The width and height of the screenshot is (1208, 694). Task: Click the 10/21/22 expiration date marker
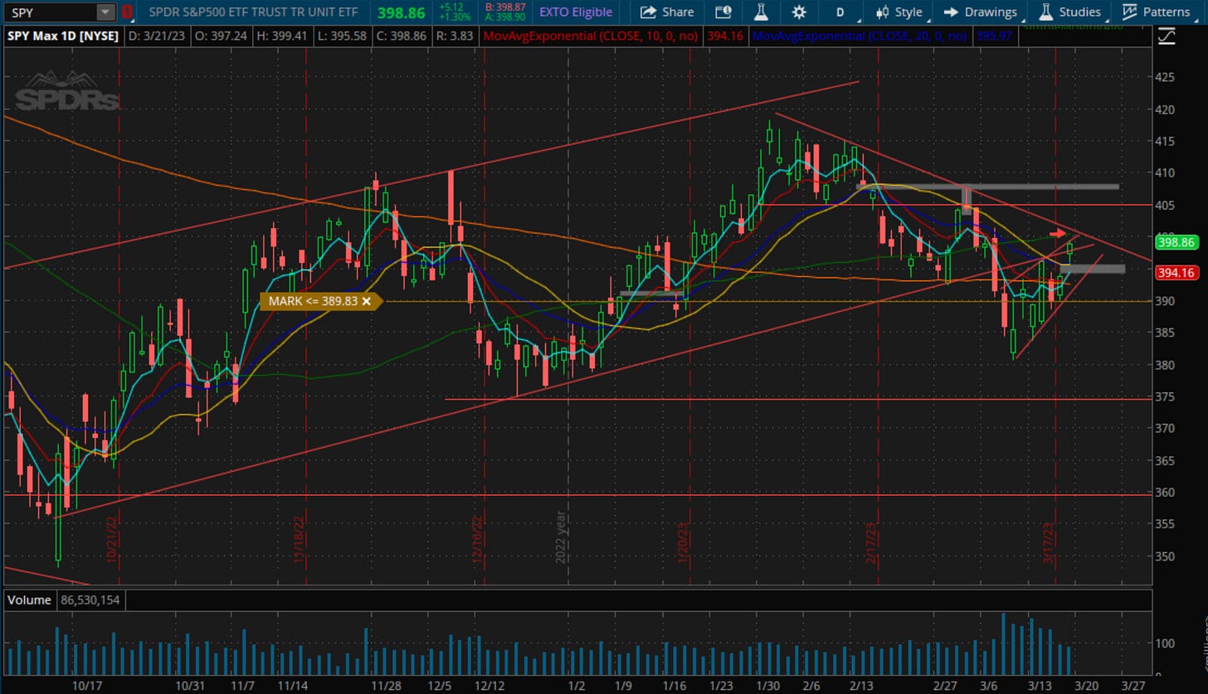pos(110,540)
